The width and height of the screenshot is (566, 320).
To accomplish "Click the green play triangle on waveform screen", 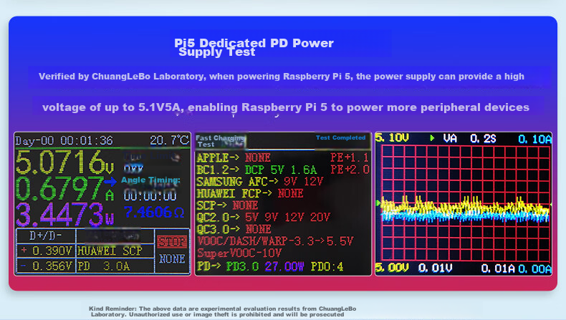I will pos(432,138).
